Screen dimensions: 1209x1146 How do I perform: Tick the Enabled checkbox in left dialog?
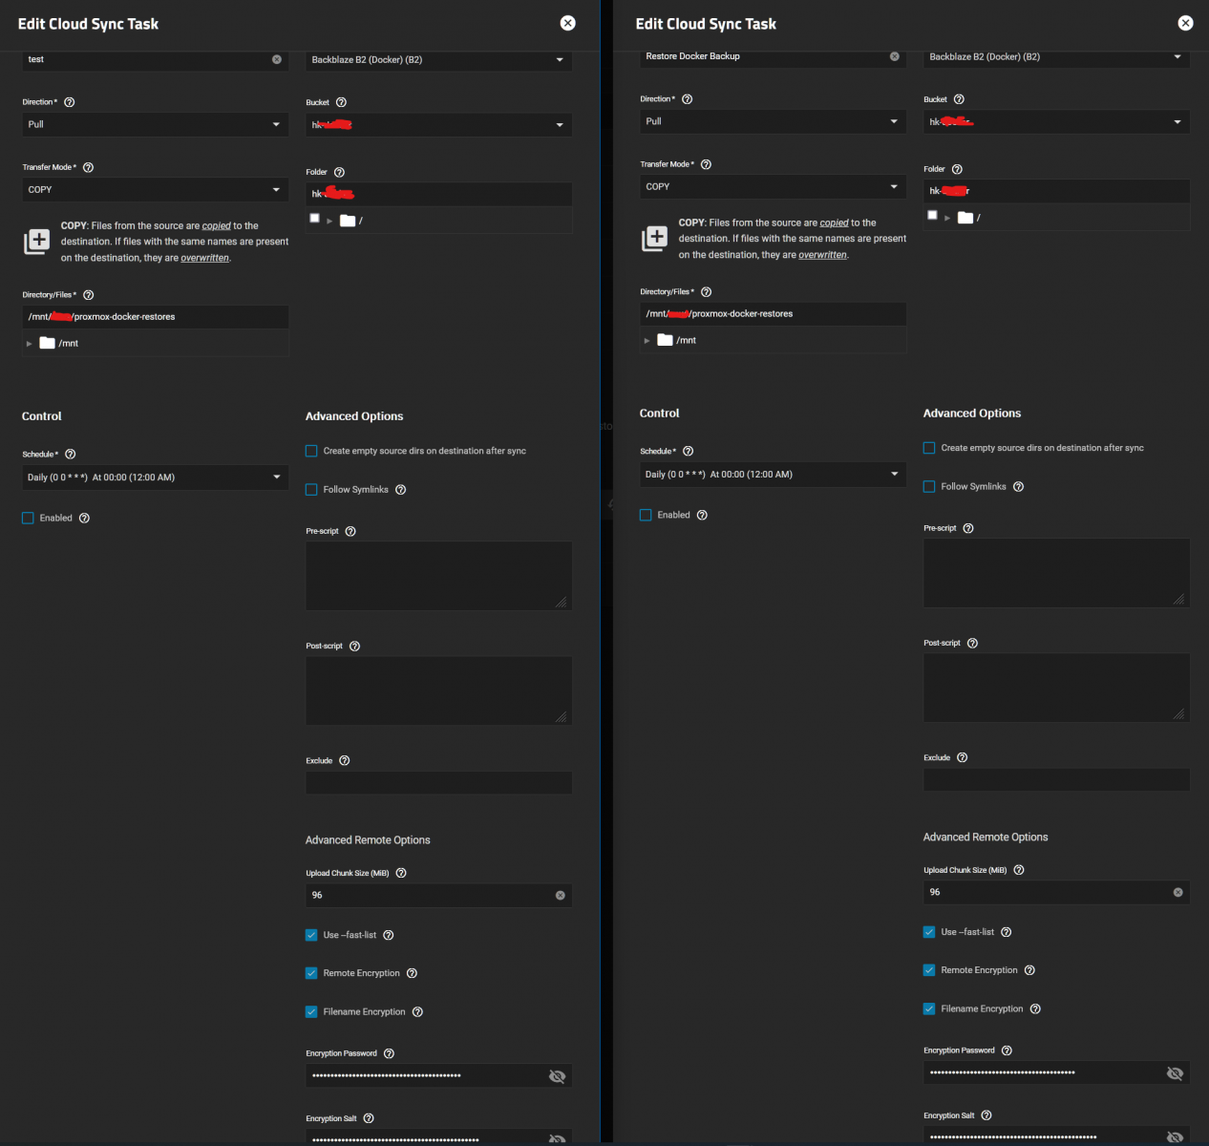pyautogui.click(x=28, y=519)
